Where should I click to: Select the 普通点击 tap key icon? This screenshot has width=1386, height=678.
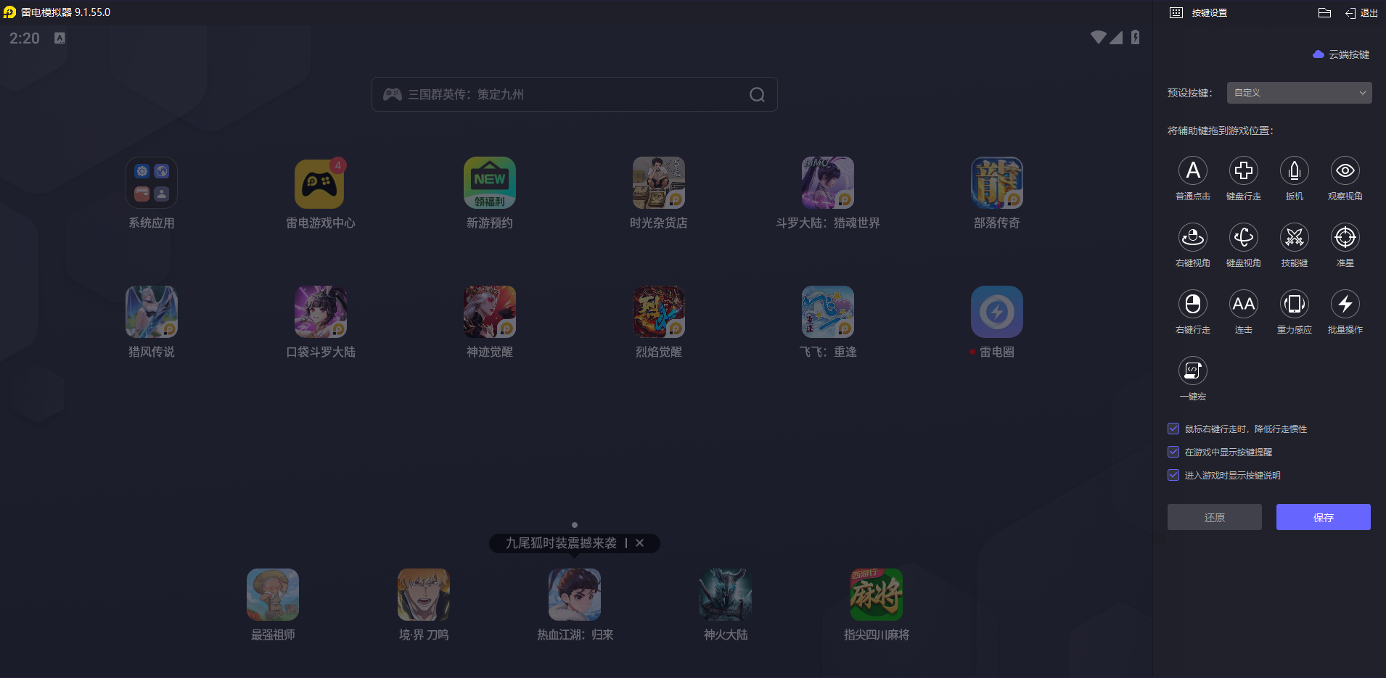click(1193, 171)
